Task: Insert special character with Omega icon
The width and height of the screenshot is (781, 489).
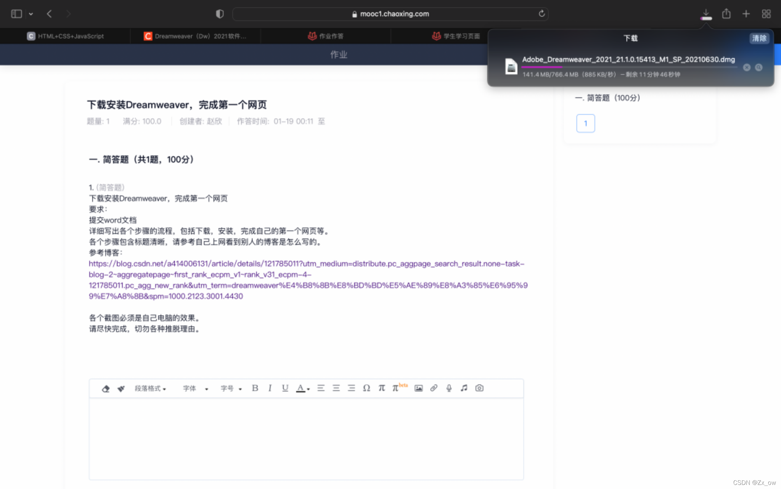Action: (x=366, y=388)
